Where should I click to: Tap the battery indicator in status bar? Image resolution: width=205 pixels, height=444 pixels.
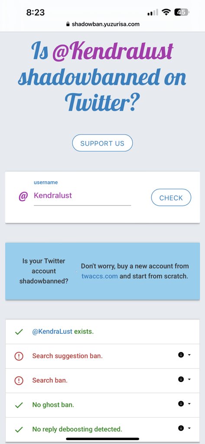[182, 12]
